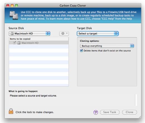
Task: Click the Carbon Copy Cloner window title
Action: tap(73, 6)
